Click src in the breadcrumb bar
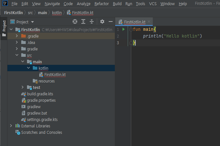The width and height of the screenshot is (220, 146). pos(30,13)
